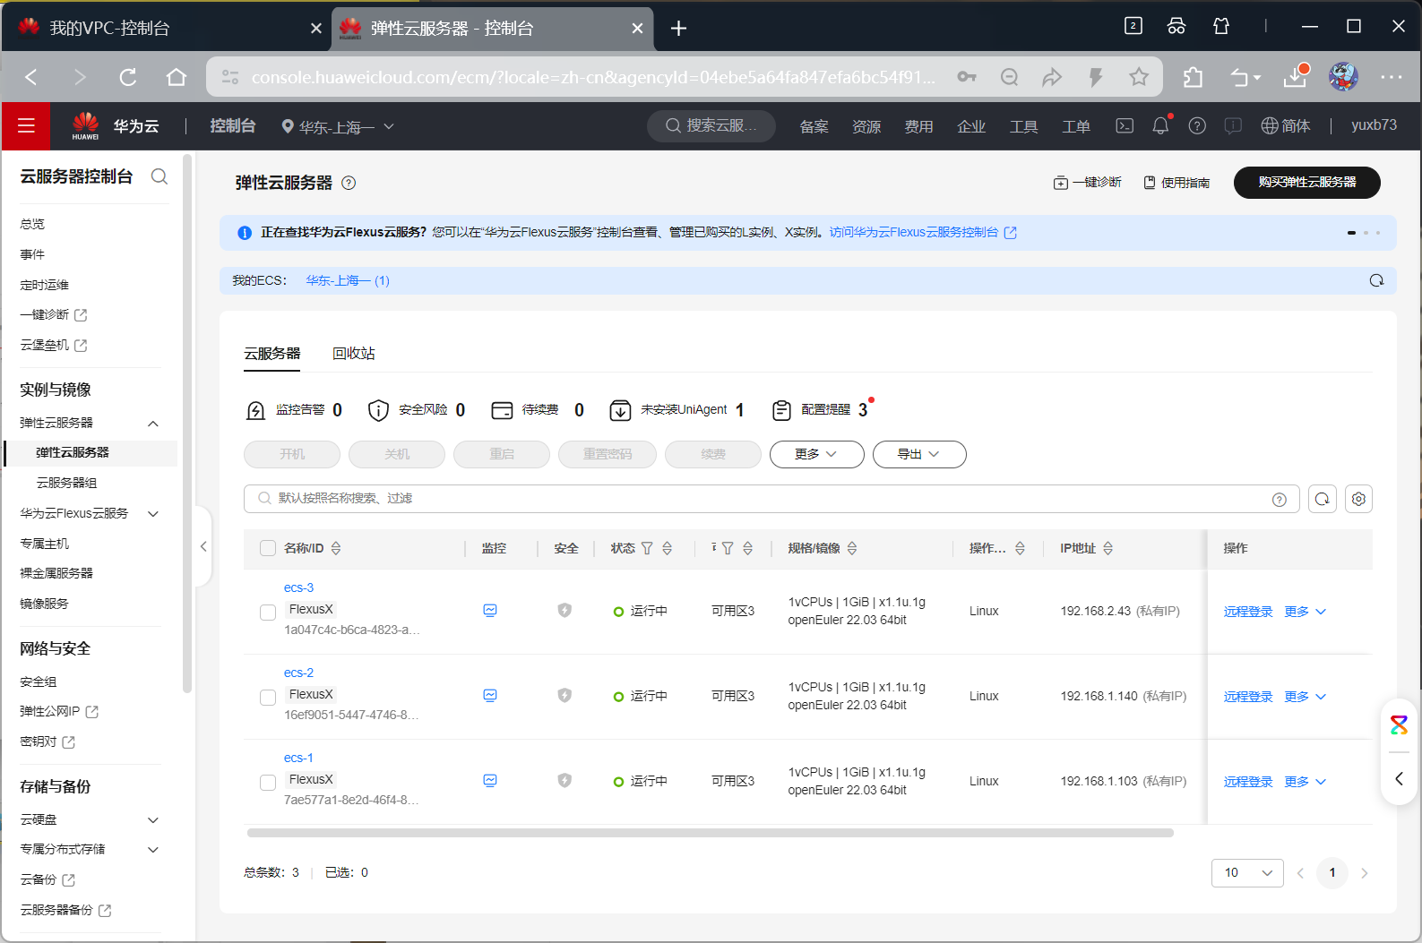
Task: Switch to 回收站 tab
Action: 354,354
